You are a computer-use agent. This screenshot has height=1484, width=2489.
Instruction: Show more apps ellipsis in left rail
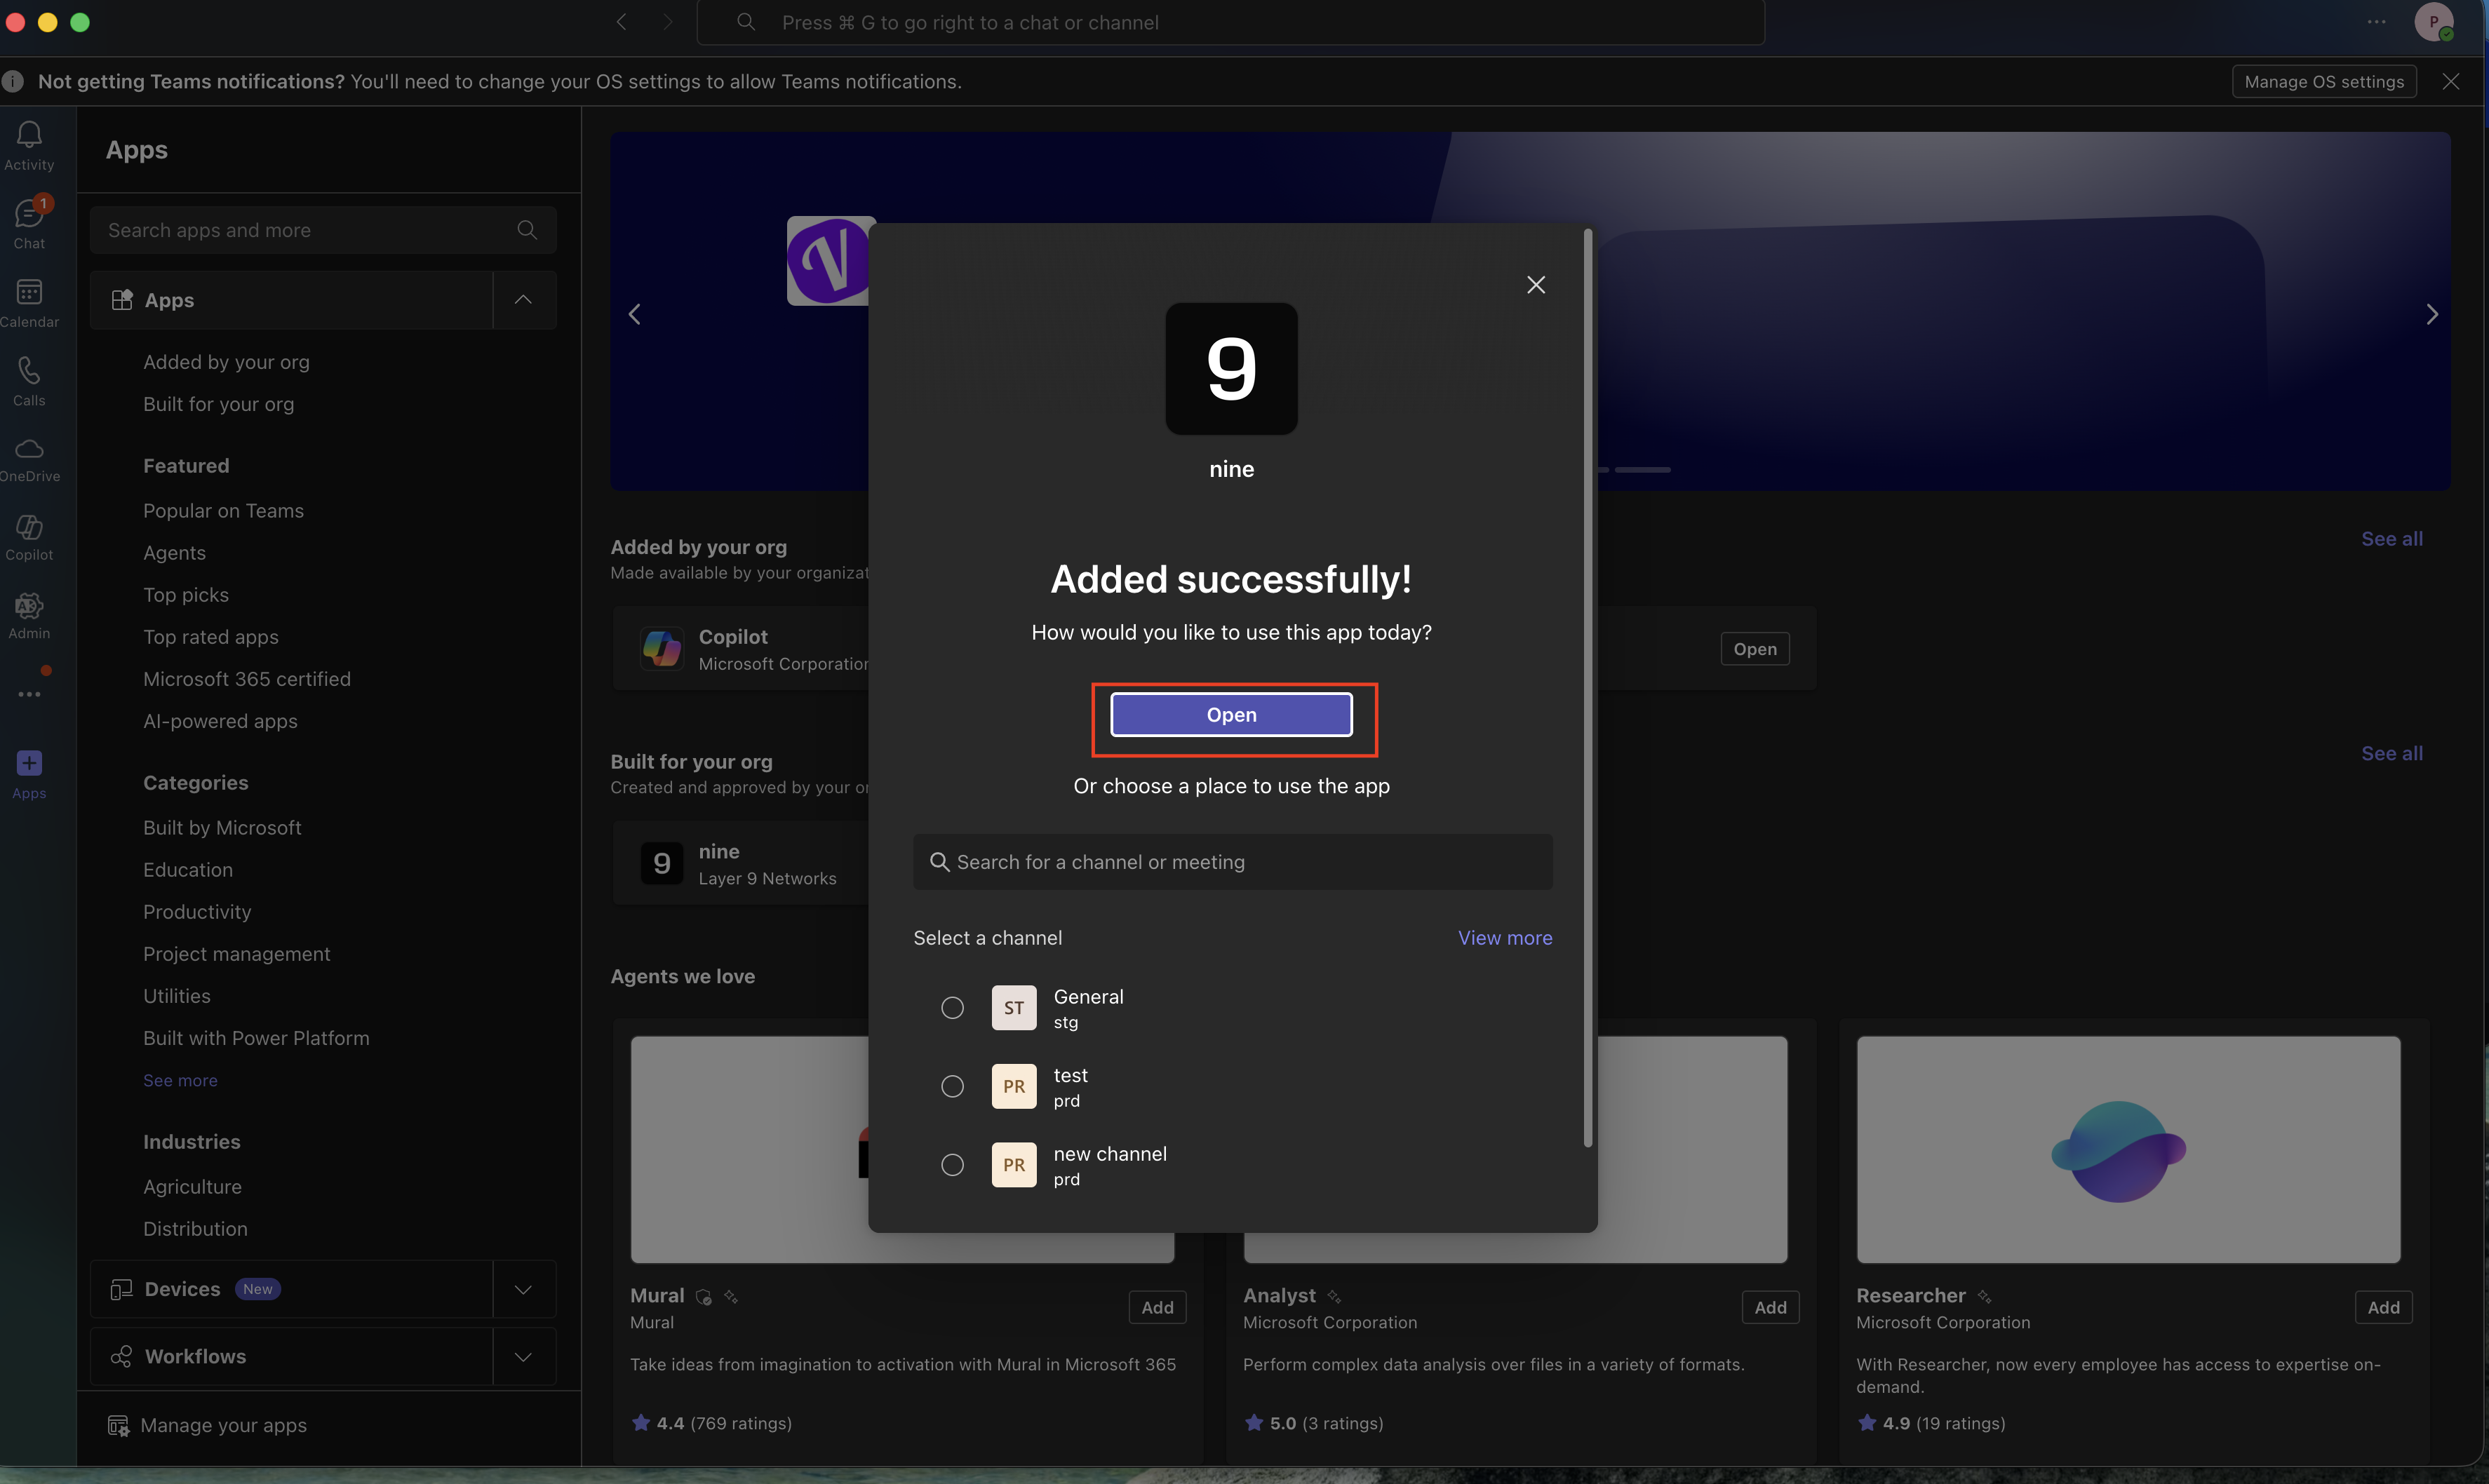[x=29, y=694]
